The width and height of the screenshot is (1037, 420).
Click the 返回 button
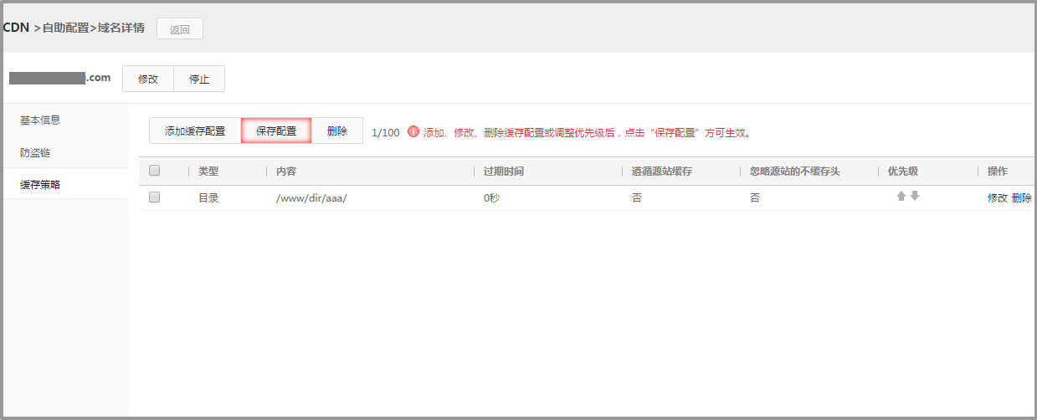click(180, 29)
